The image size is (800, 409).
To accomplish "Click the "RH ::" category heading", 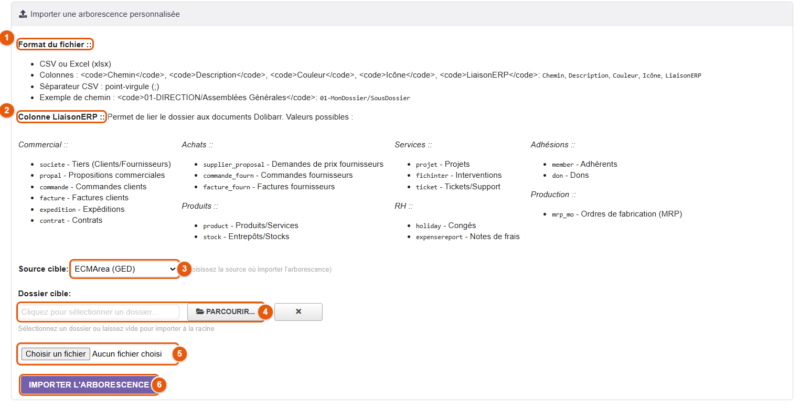I will click(403, 206).
